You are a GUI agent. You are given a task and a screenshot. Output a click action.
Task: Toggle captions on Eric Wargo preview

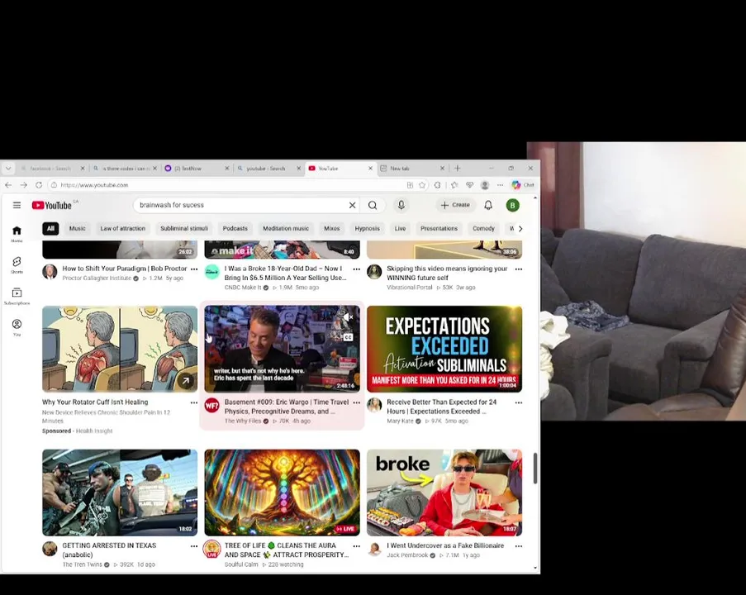tap(349, 337)
